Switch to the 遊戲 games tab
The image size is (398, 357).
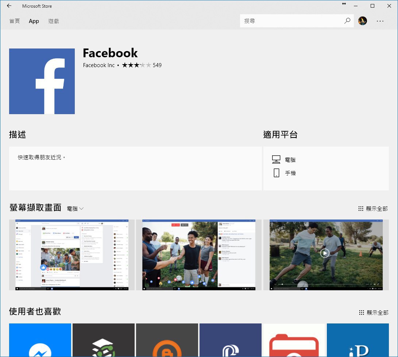coord(54,21)
